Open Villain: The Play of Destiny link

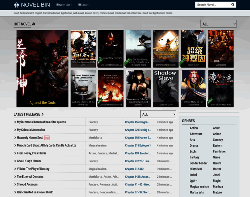(x=33, y=169)
